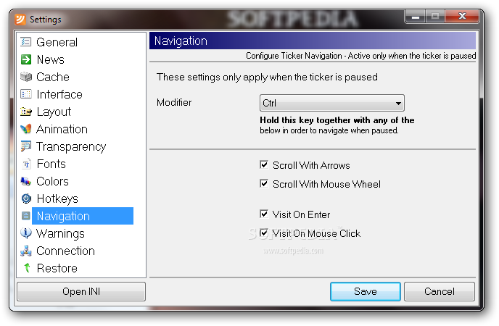Open the Warnings settings

click(60, 233)
